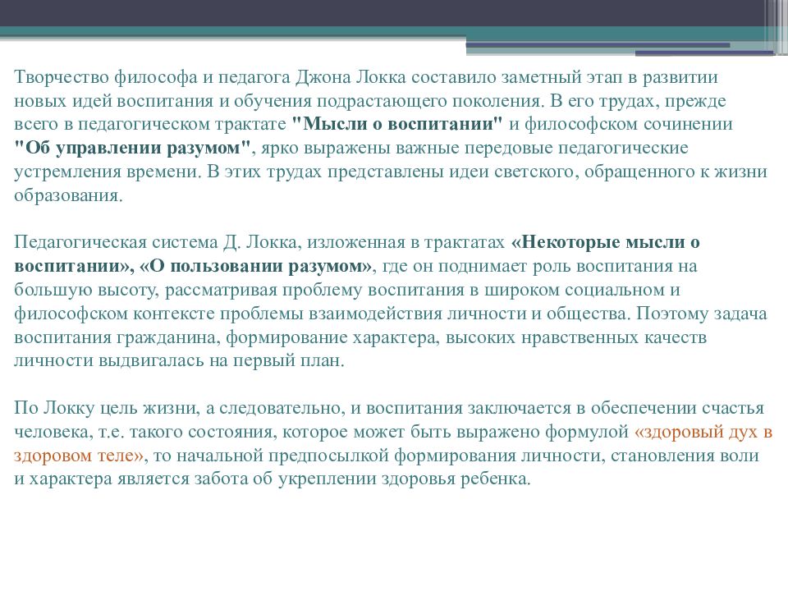Screen dimensions: 788x591
Task: Select the bold text "Об управлении разумом"
Action: point(132,149)
